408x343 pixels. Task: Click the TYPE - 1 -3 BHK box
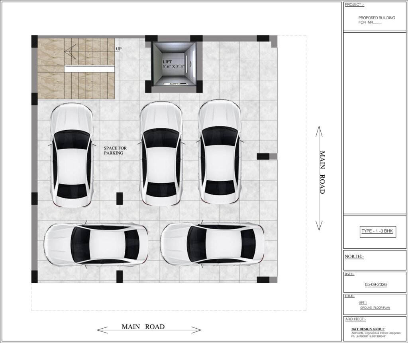click(x=378, y=231)
